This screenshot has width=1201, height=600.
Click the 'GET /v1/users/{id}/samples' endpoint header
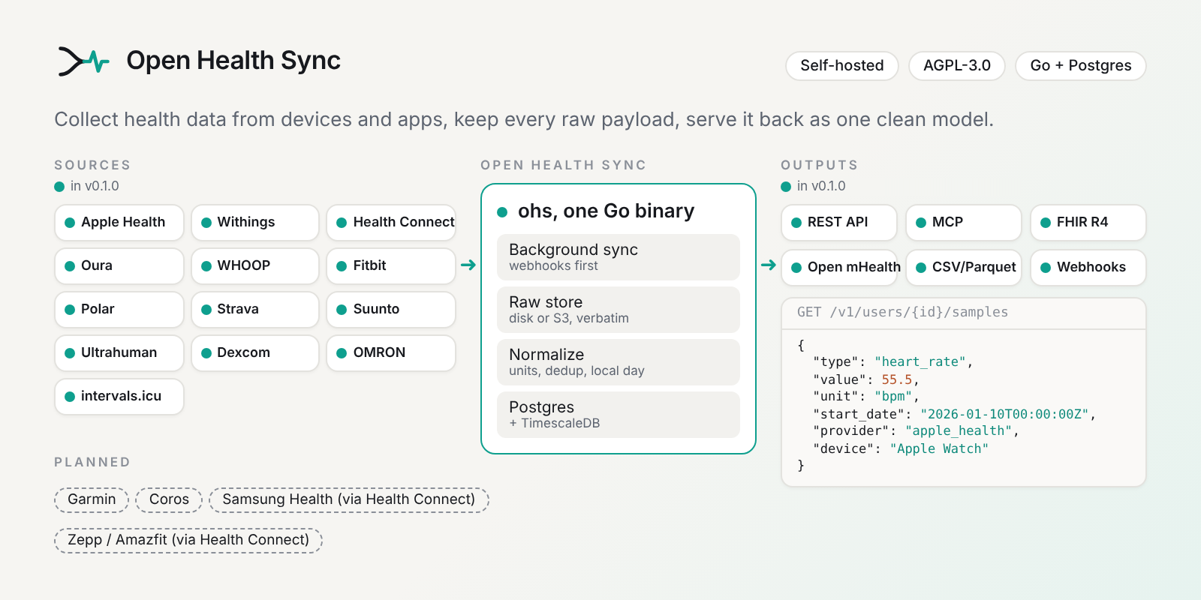coord(964,313)
